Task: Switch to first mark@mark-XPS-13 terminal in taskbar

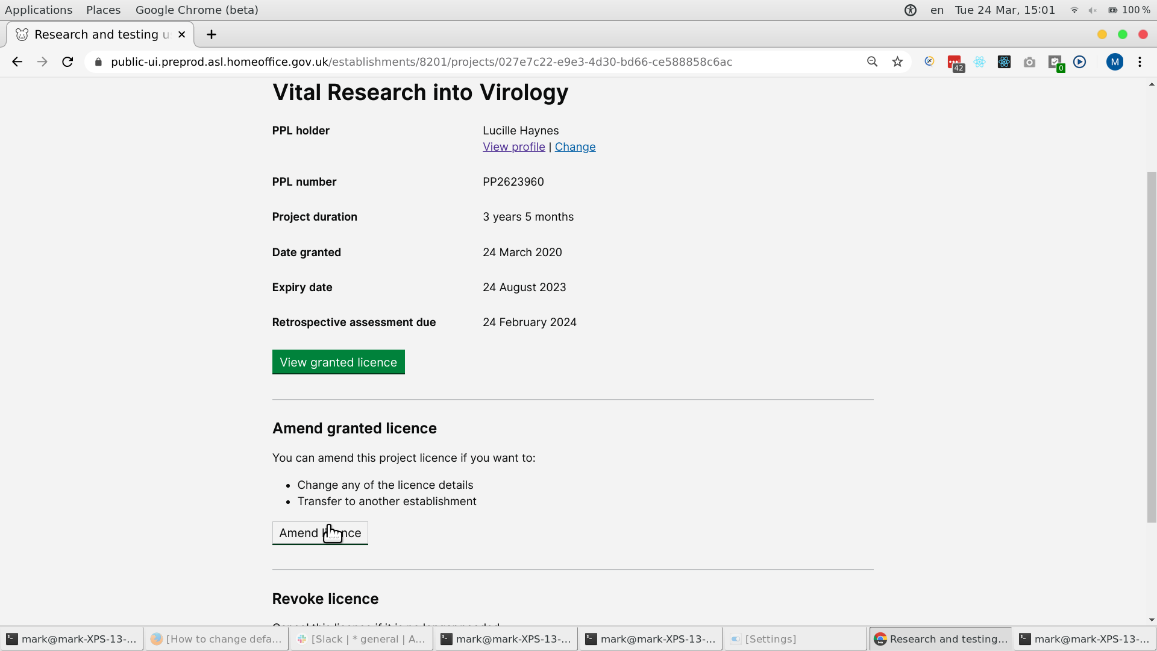Action: [72, 639]
